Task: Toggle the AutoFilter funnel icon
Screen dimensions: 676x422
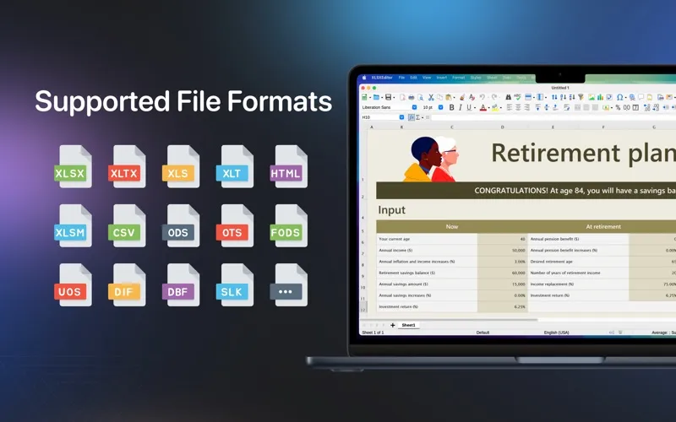Action: [x=581, y=97]
